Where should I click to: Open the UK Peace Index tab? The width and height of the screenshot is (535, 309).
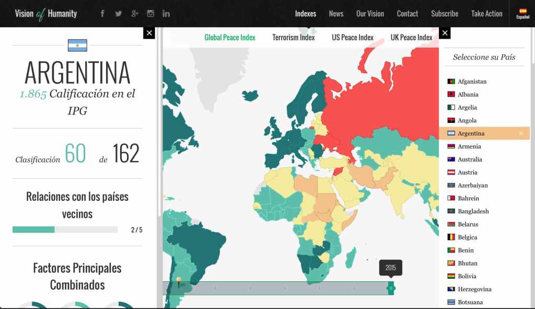411,37
